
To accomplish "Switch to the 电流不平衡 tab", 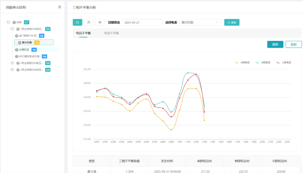I will coord(111,33).
